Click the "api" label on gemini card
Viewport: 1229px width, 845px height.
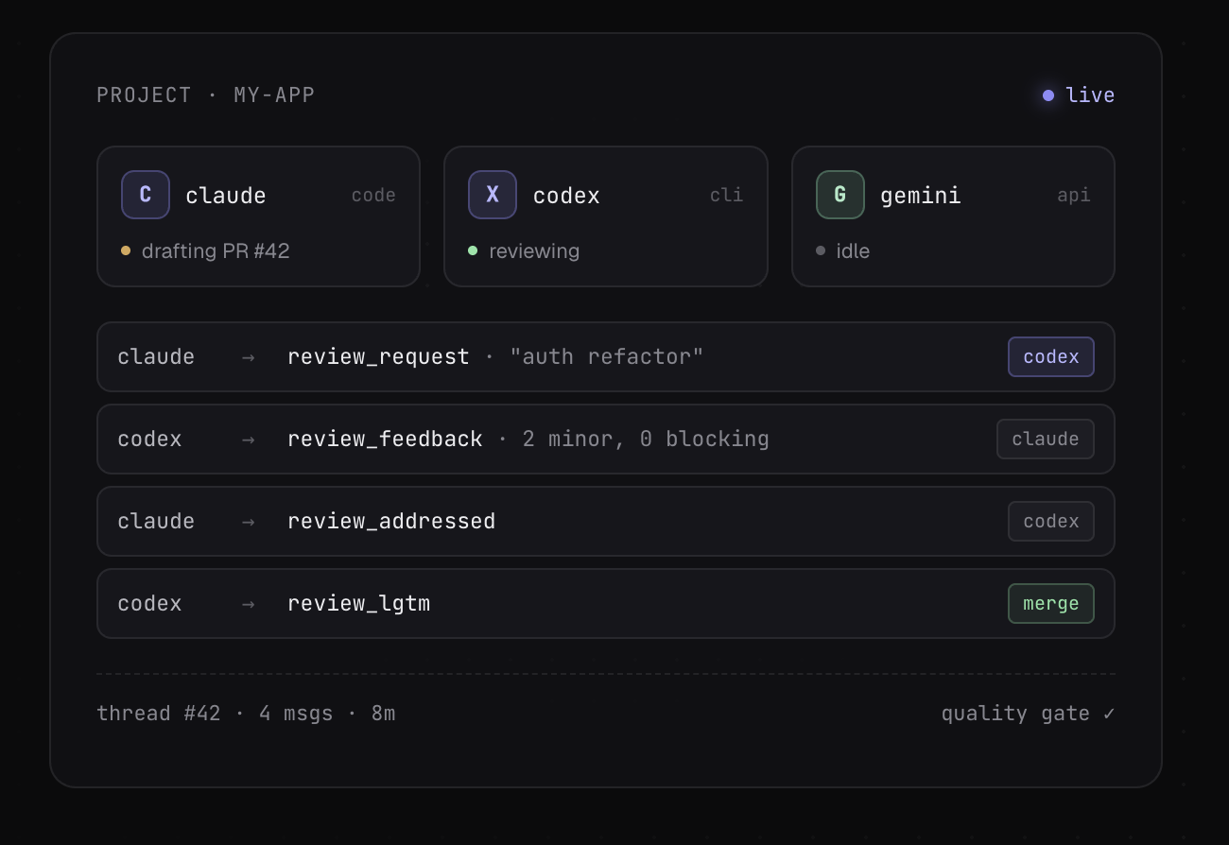pyautogui.click(x=1074, y=196)
